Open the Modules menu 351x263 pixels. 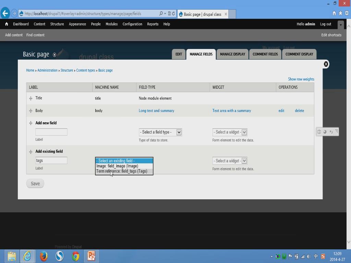(111, 24)
